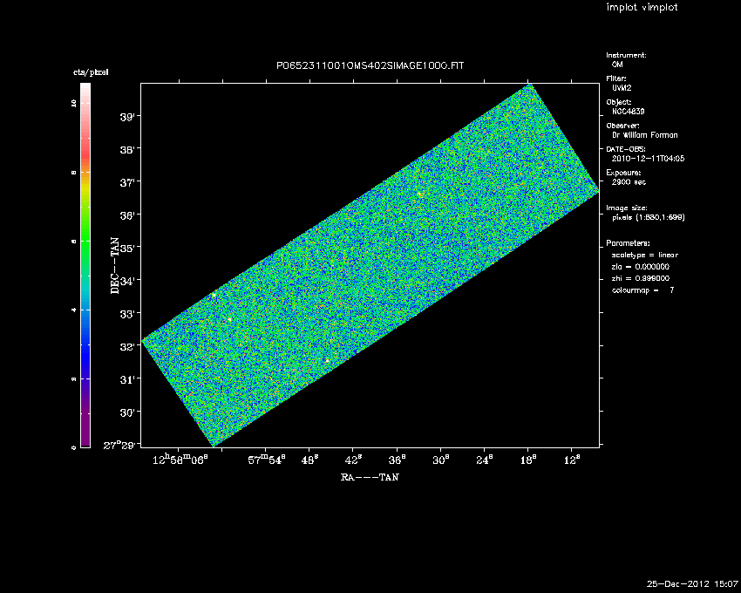Image resolution: width=741 pixels, height=593 pixels.
Task: Click the filter value UVM2
Action: [x=622, y=88]
